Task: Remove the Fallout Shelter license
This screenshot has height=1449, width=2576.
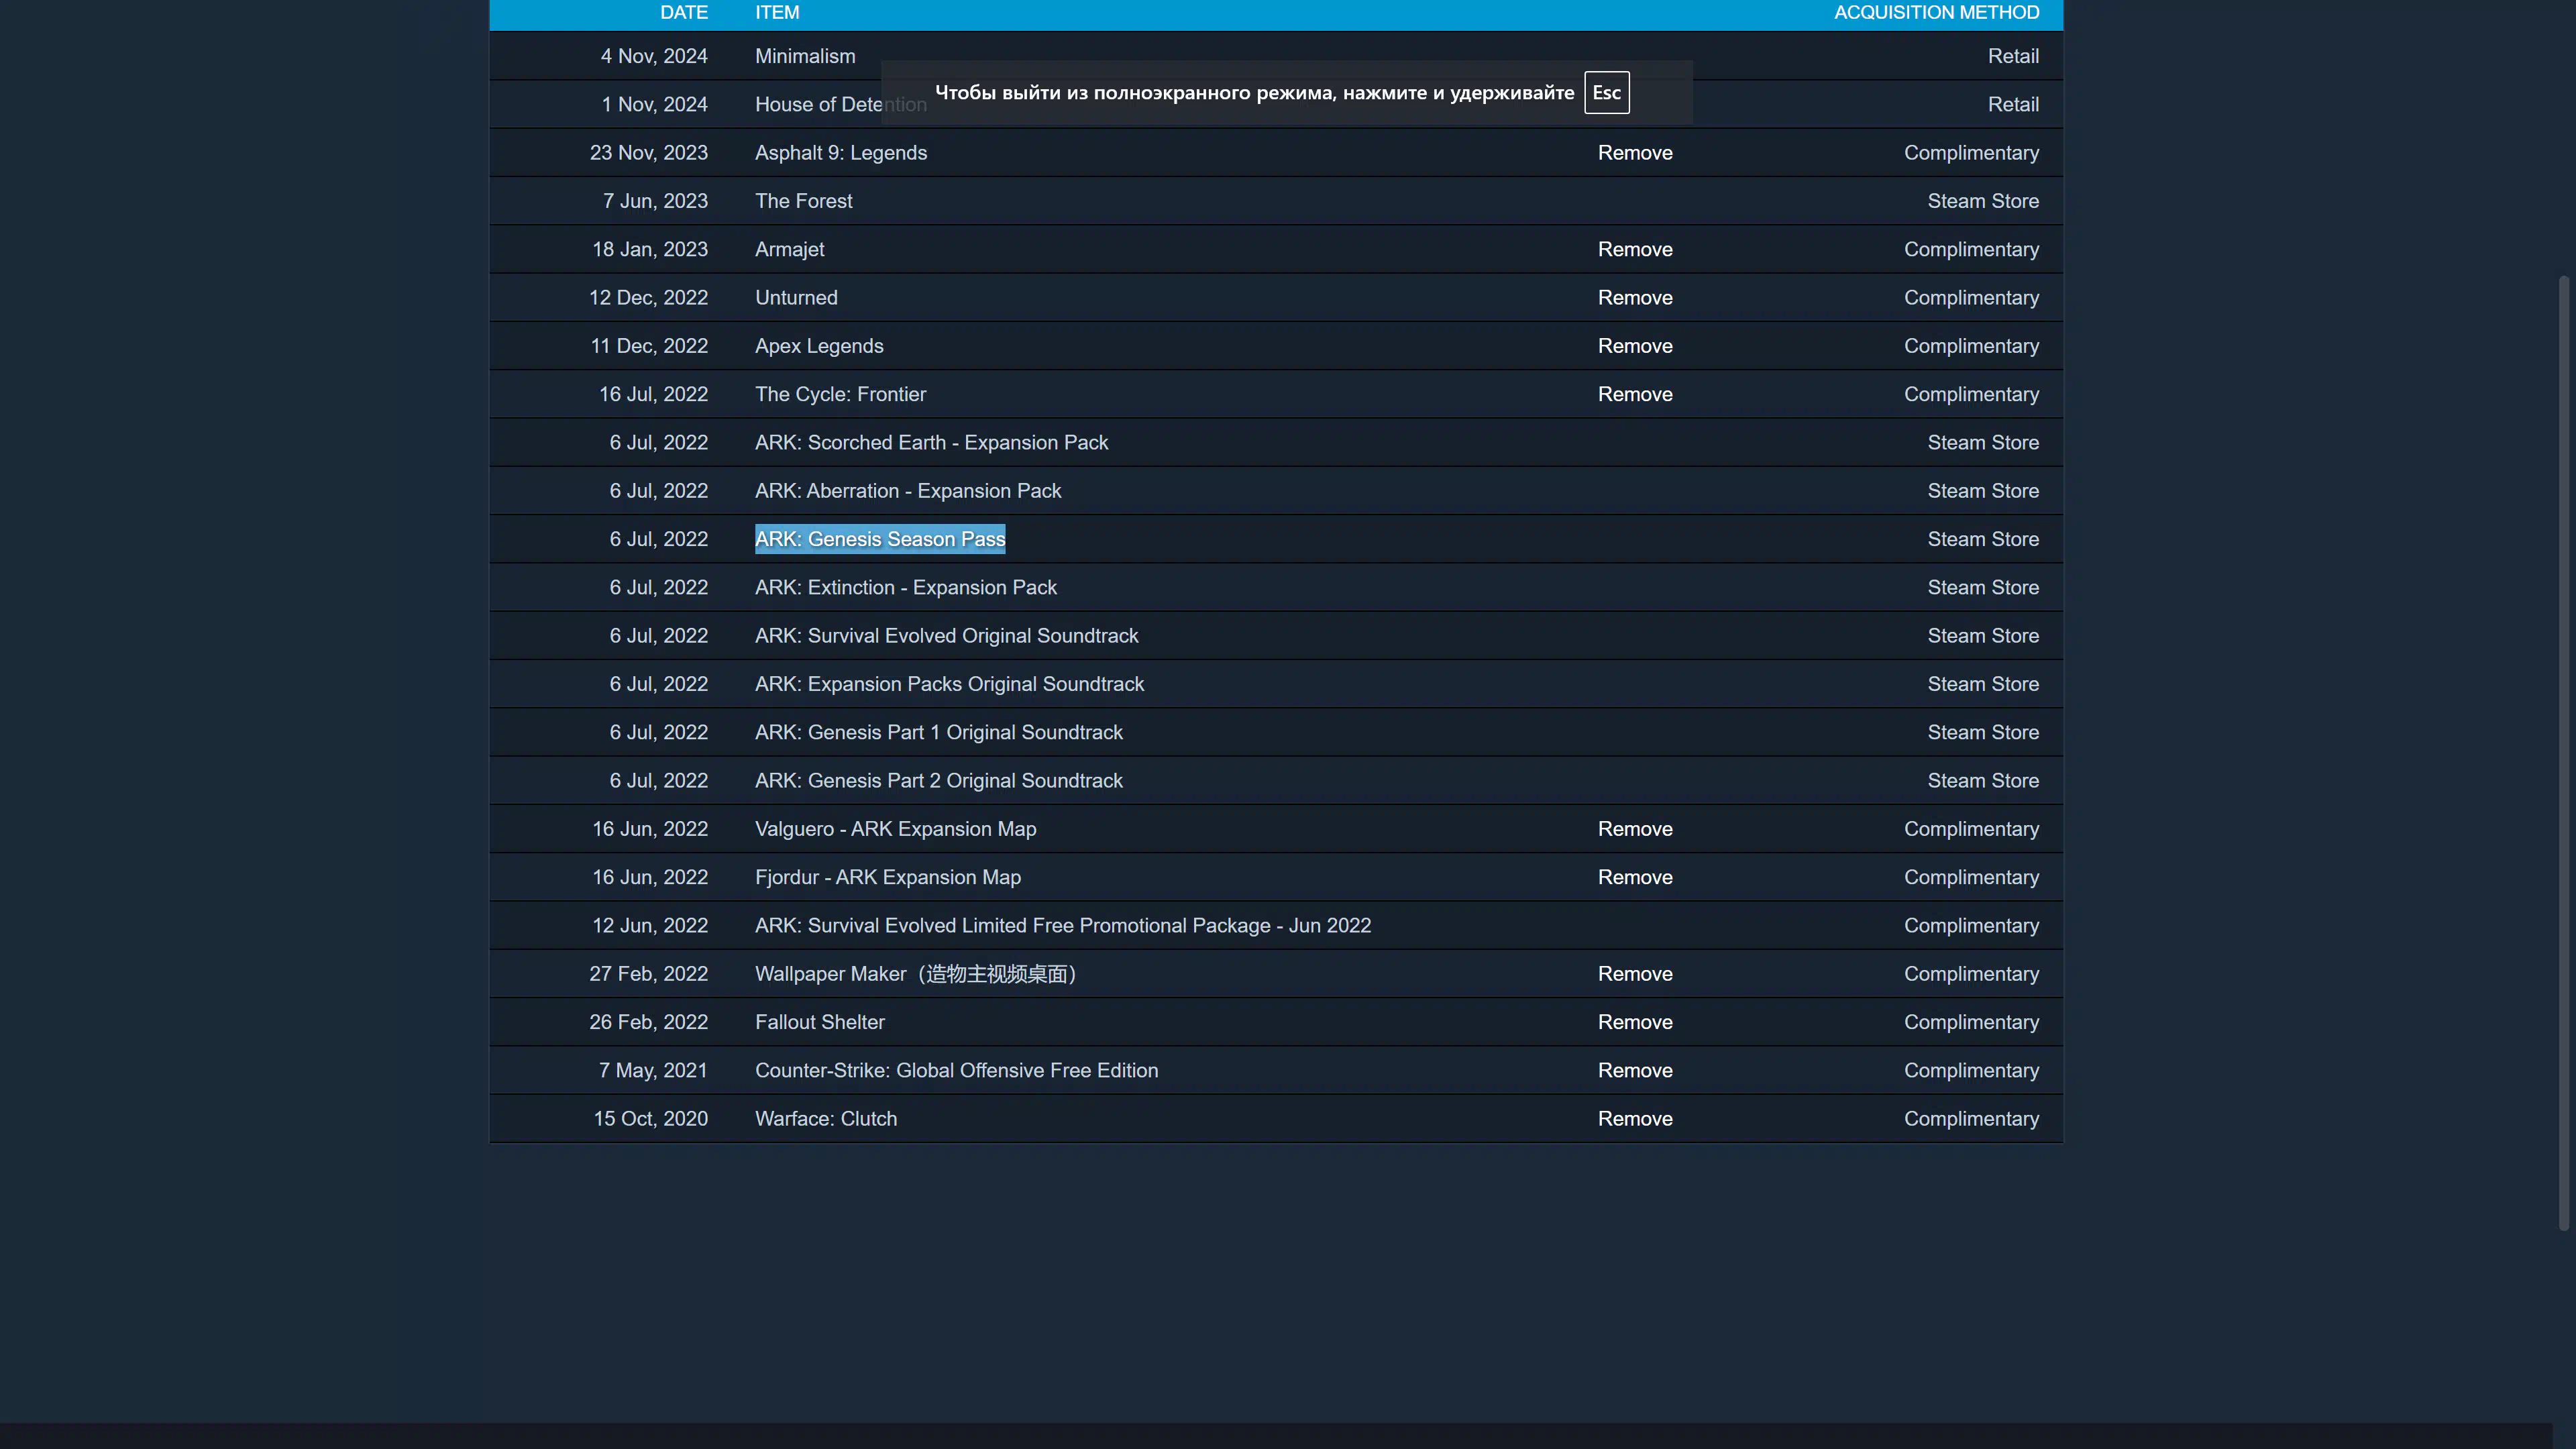Action: (x=1634, y=1022)
